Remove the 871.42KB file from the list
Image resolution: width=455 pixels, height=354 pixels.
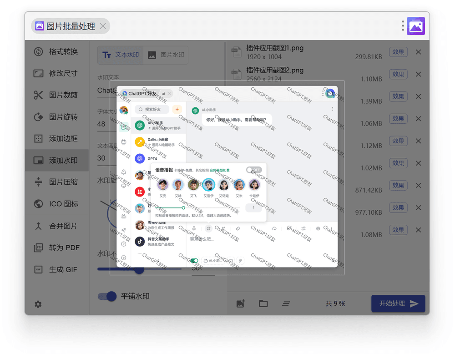(418, 185)
